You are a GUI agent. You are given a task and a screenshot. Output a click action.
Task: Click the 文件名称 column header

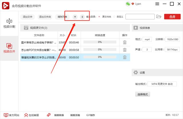pos(39,35)
